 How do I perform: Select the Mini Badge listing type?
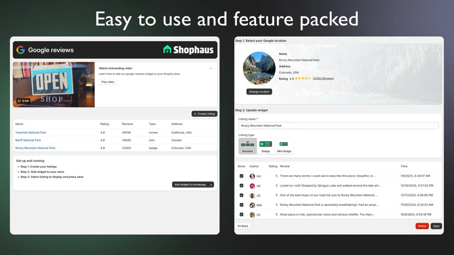pos(284,146)
